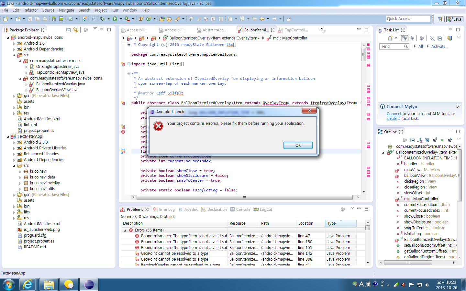Switch to the Console tab
The width and height of the screenshot is (466, 291).
click(x=240, y=210)
